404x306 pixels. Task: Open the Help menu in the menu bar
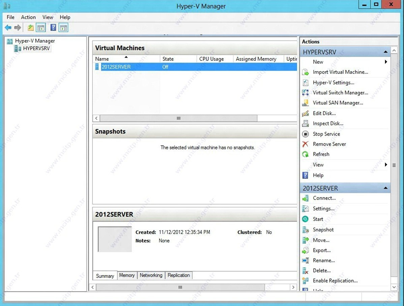65,17
